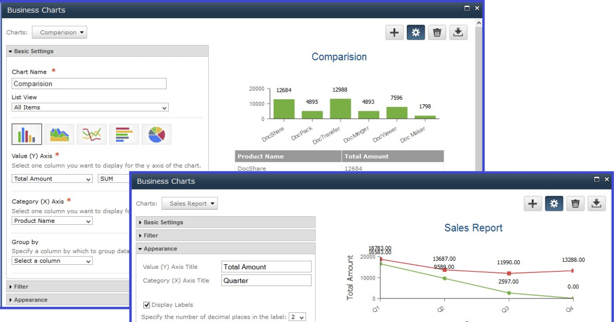Select the area chart type icon
Screen dimensions: 614x322
pos(58,134)
